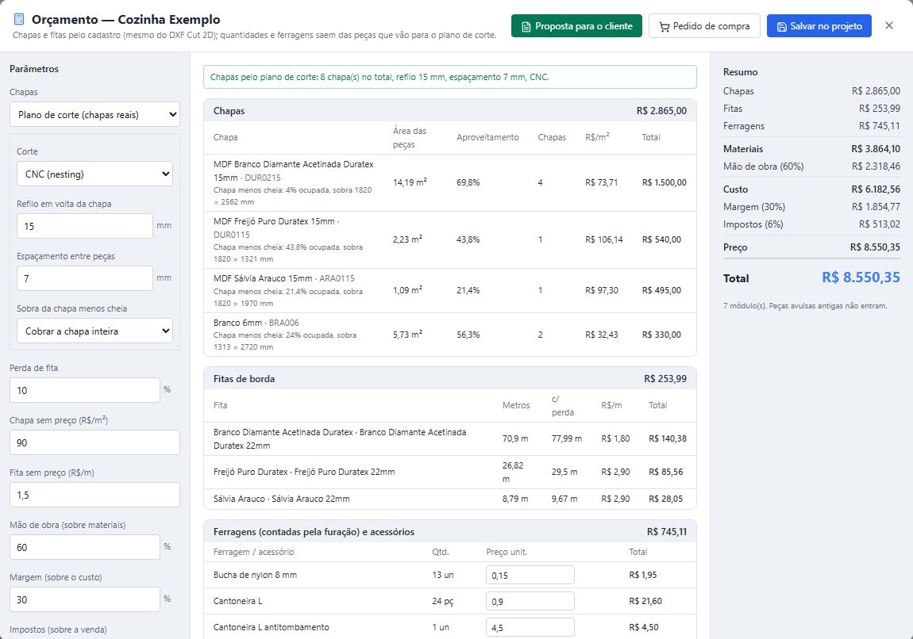Click the Chapas section header
913x639 pixels.
[x=450, y=110]
